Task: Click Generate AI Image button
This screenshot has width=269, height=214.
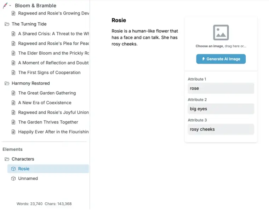Action: pos(221,59)
